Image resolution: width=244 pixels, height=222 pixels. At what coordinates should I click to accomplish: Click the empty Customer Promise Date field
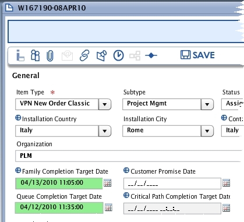(172, 184)
